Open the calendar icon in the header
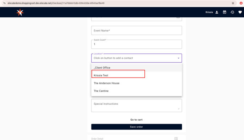244x140 pixels. click(224, 12)
